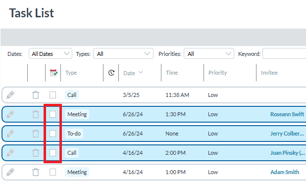Click the time 1:30 PM
This screenshot has height=182, width=306.
[175, 114]
